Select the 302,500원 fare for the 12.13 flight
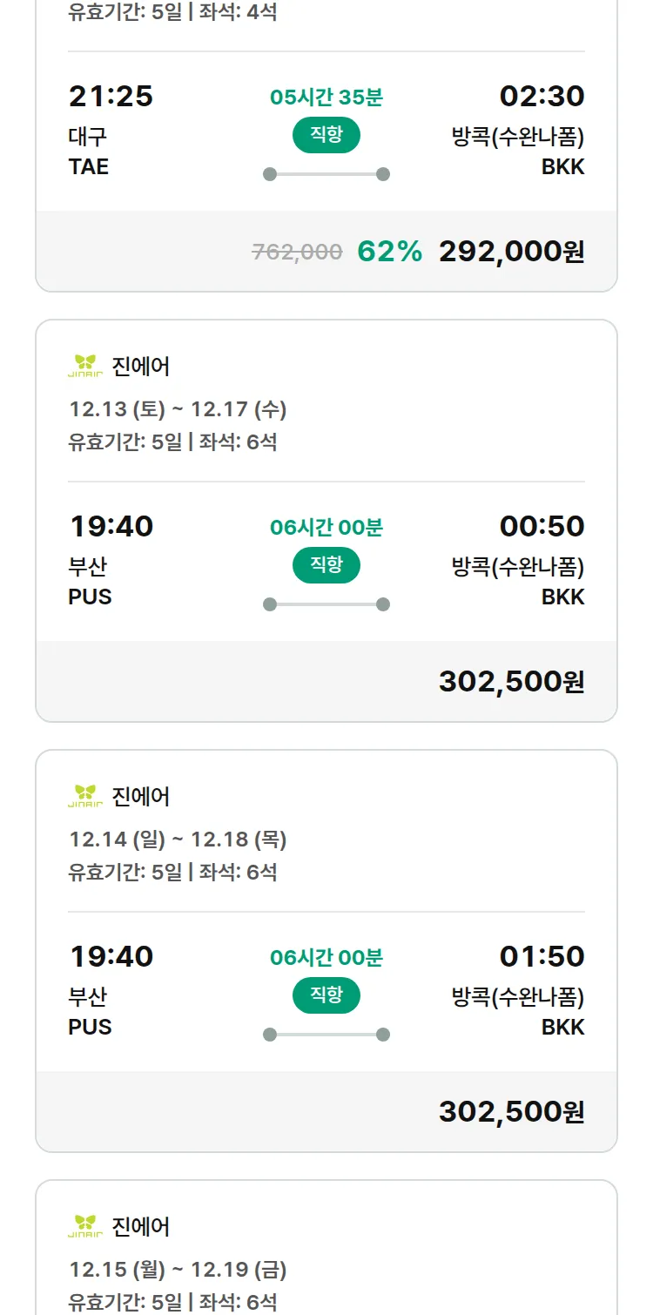653x1315 pixels. (511, 682)
